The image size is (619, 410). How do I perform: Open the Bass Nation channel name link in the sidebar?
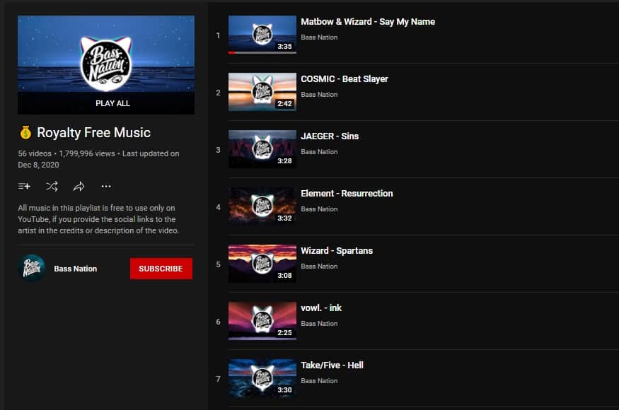tap(76, 269)
